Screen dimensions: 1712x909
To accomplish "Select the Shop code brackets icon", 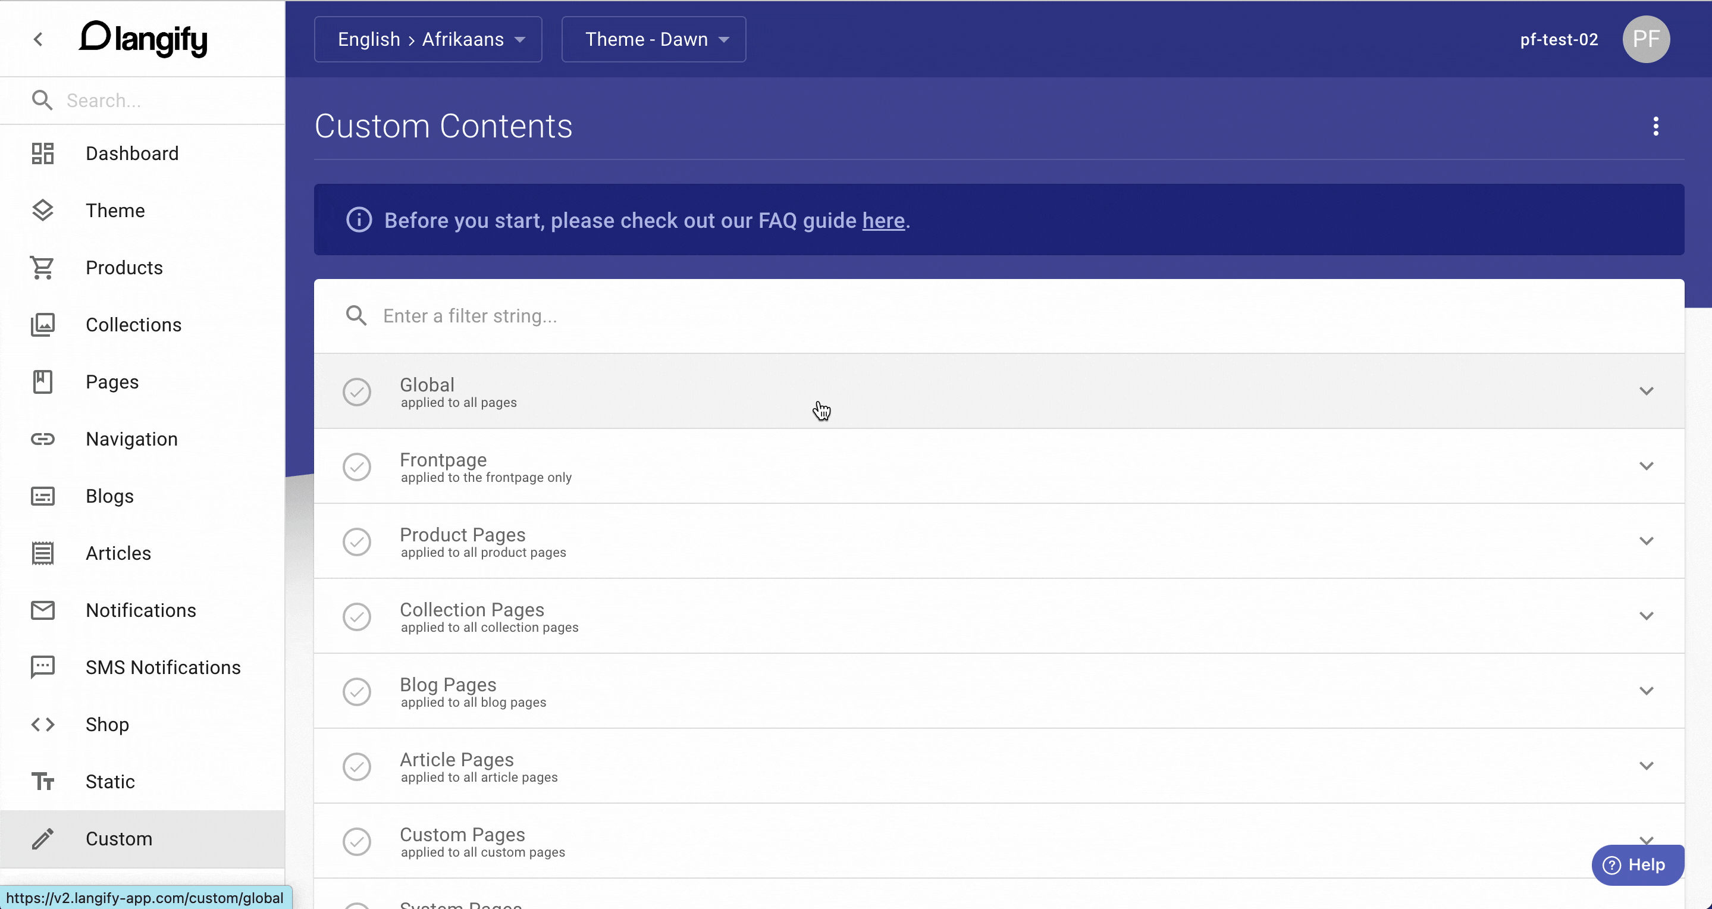I will [43, 724].
